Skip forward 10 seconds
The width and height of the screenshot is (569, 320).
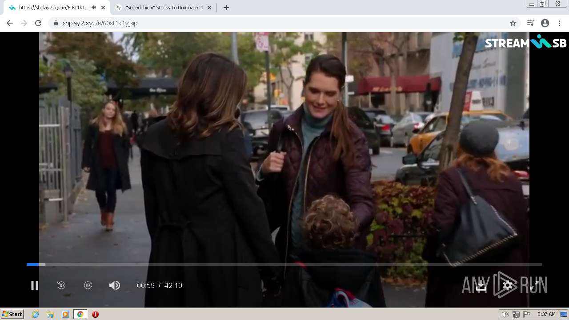(x=88, y=285)
